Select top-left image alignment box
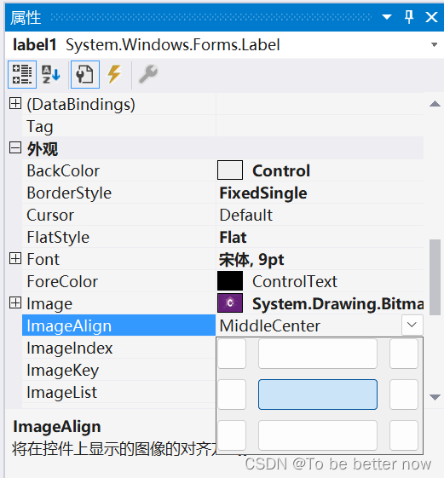 [x=232, y=354]
